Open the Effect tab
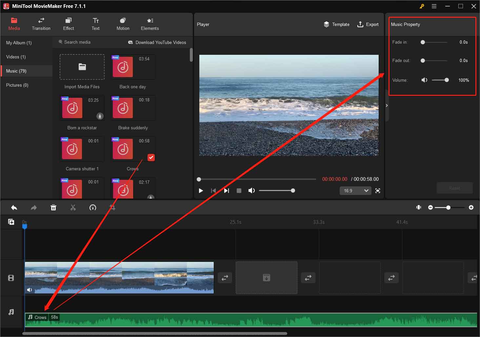480x337 pixels. pyautogui.click(x=69, y=24)
